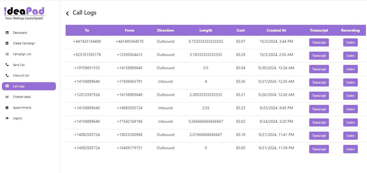The image size is (367, 173).
Task: Click the Send Call phone icon
Action: click(7, 65)
